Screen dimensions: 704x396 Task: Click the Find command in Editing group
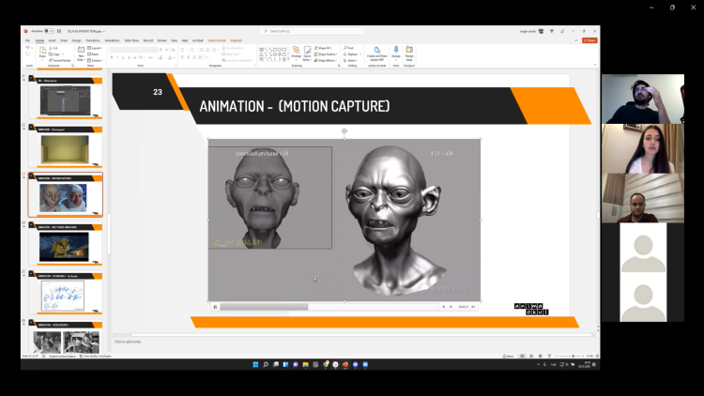coord(349,48)
